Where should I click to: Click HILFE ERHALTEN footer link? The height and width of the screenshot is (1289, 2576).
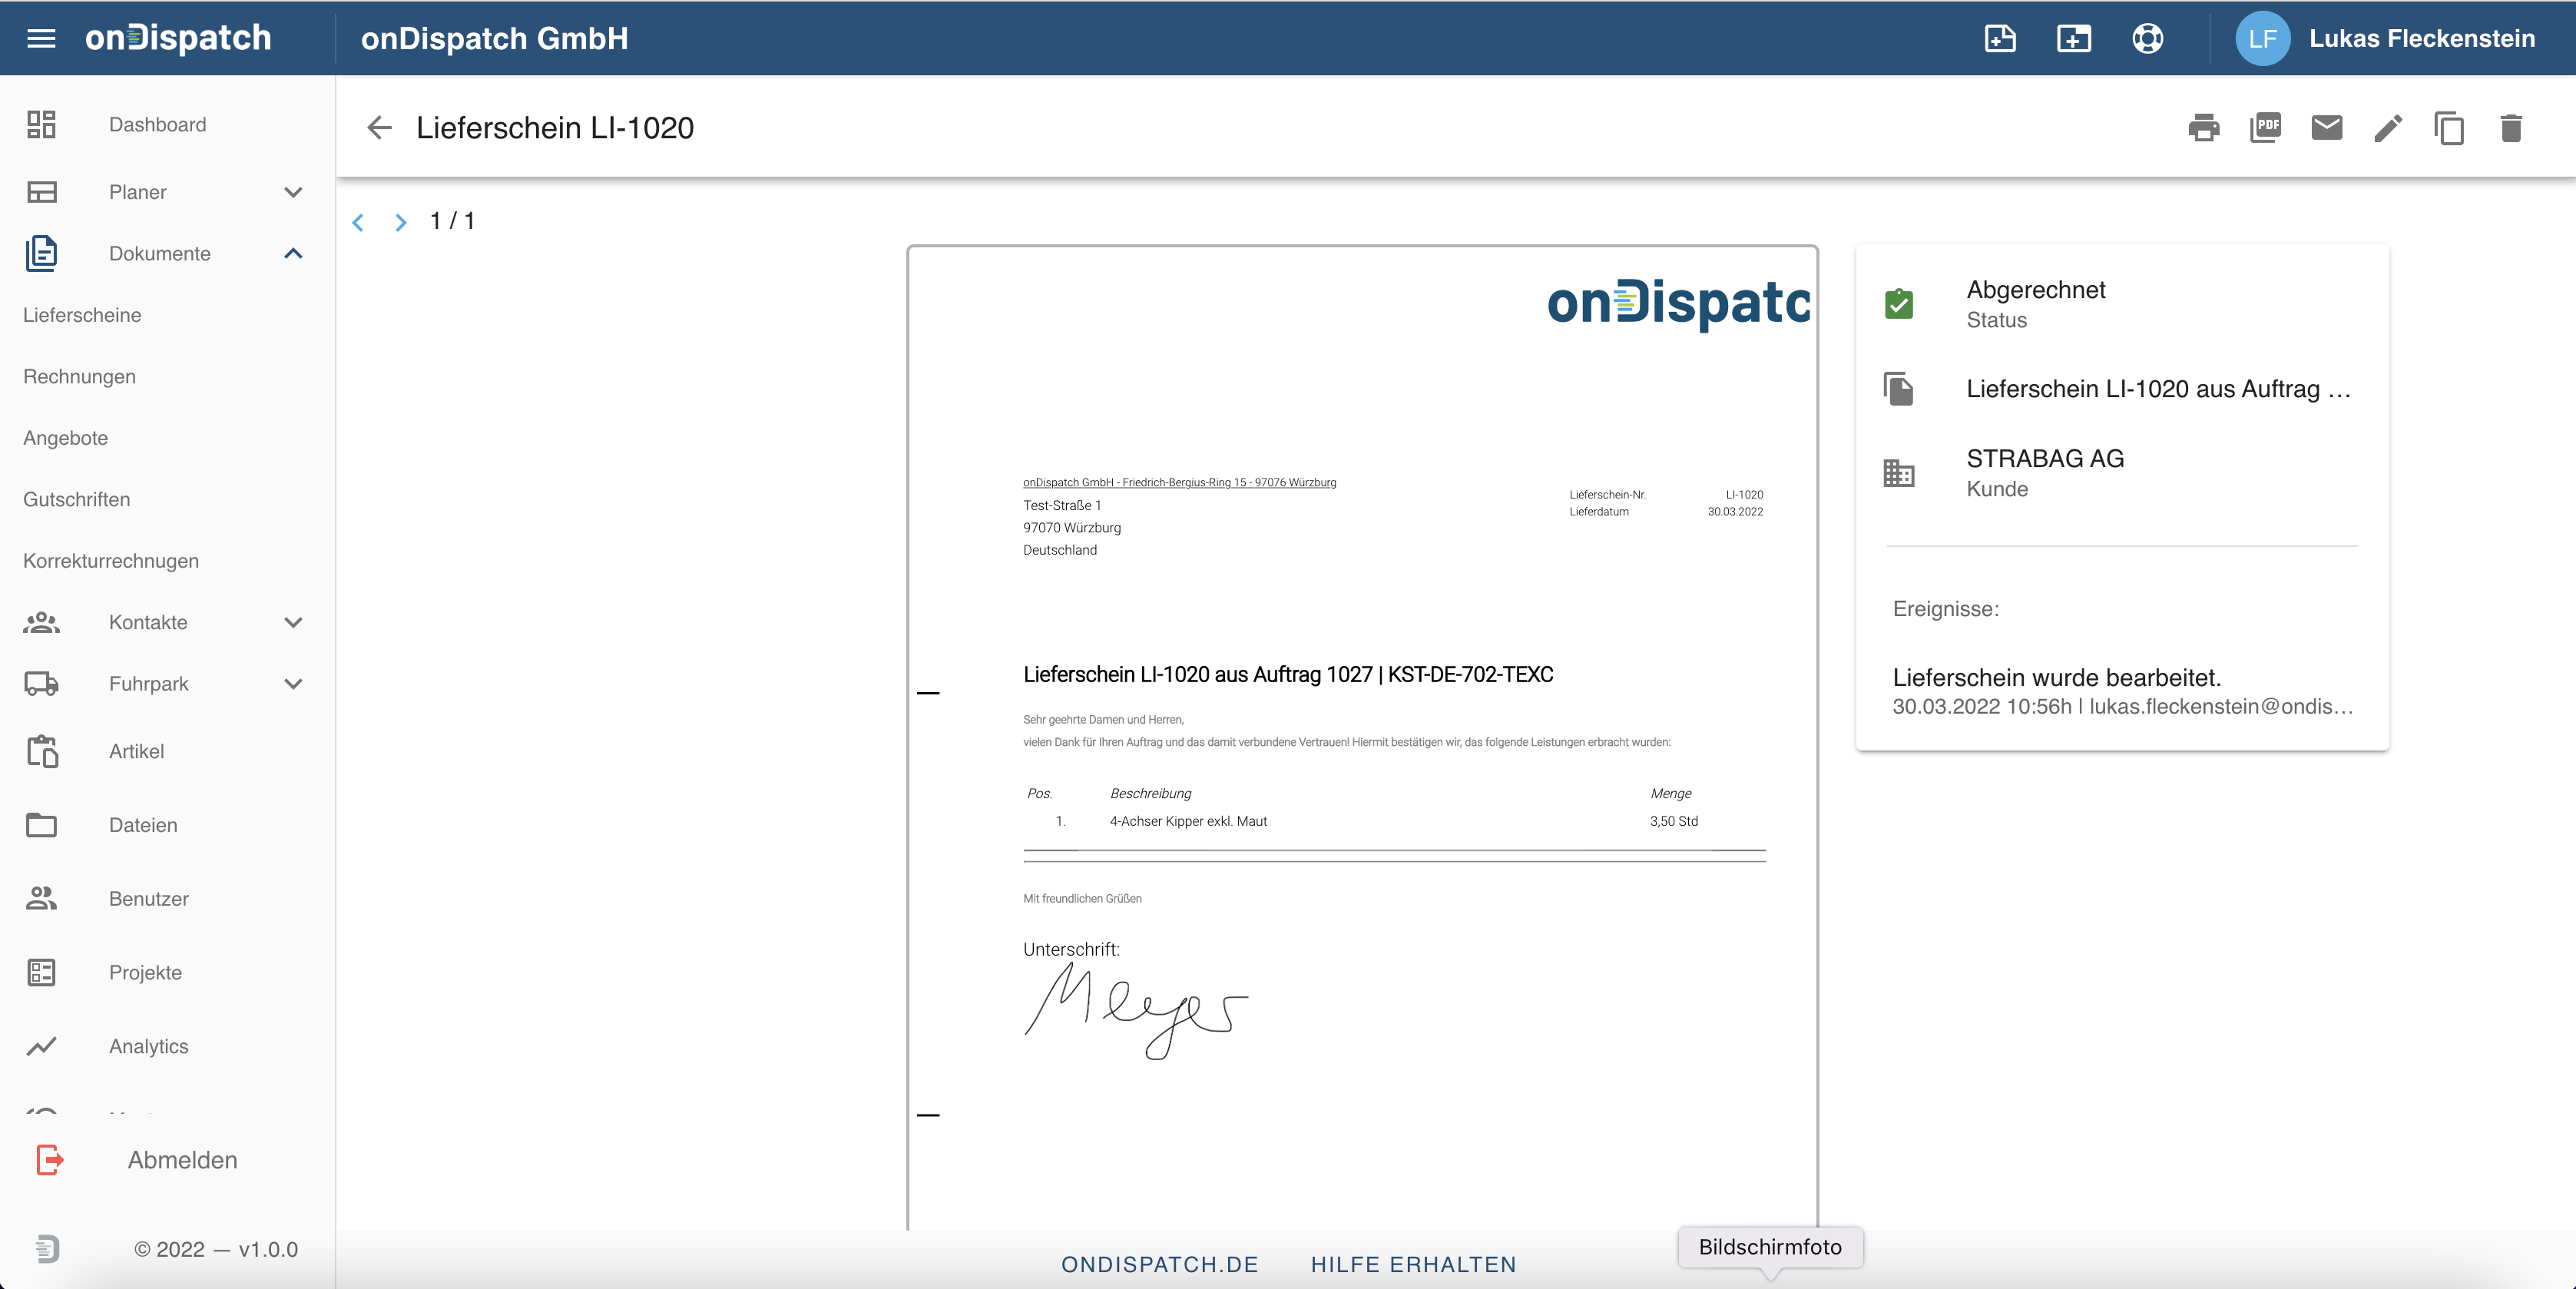1413,1264
